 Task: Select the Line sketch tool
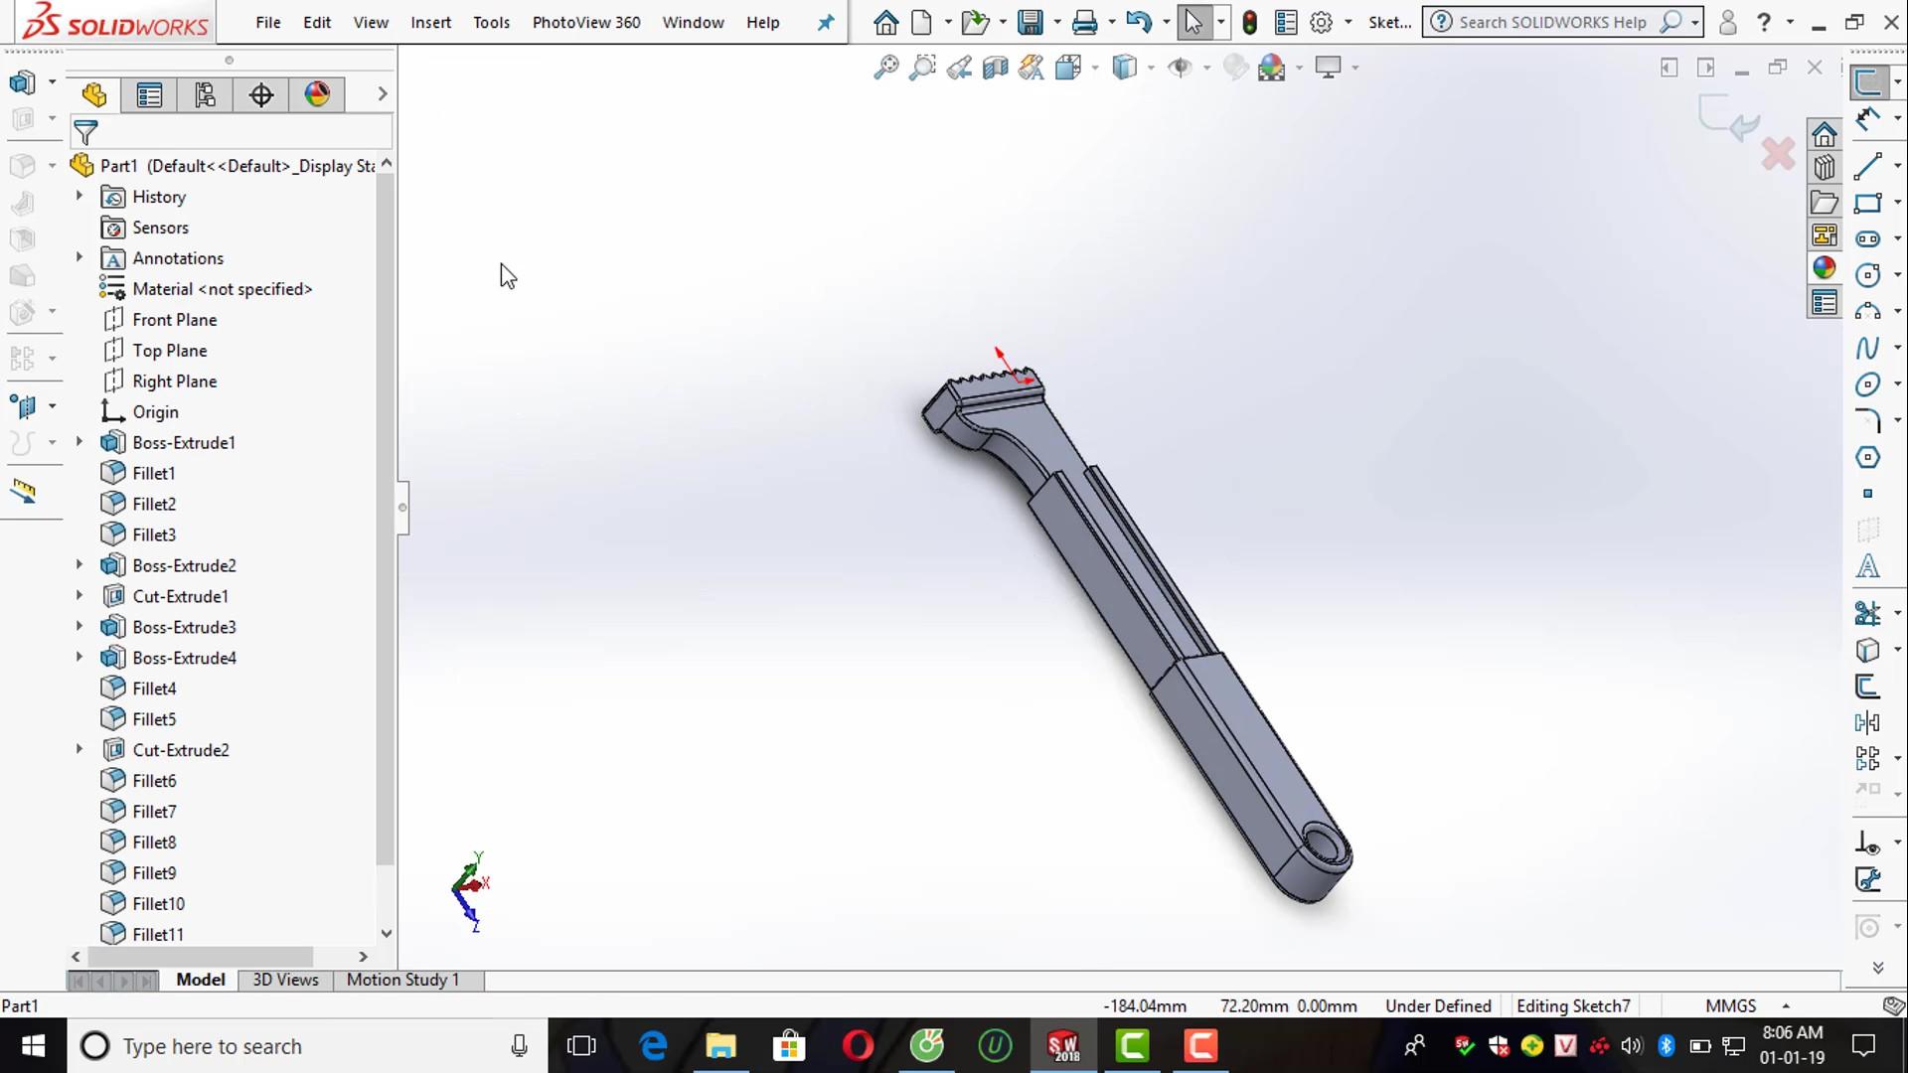pos(1867,166)
